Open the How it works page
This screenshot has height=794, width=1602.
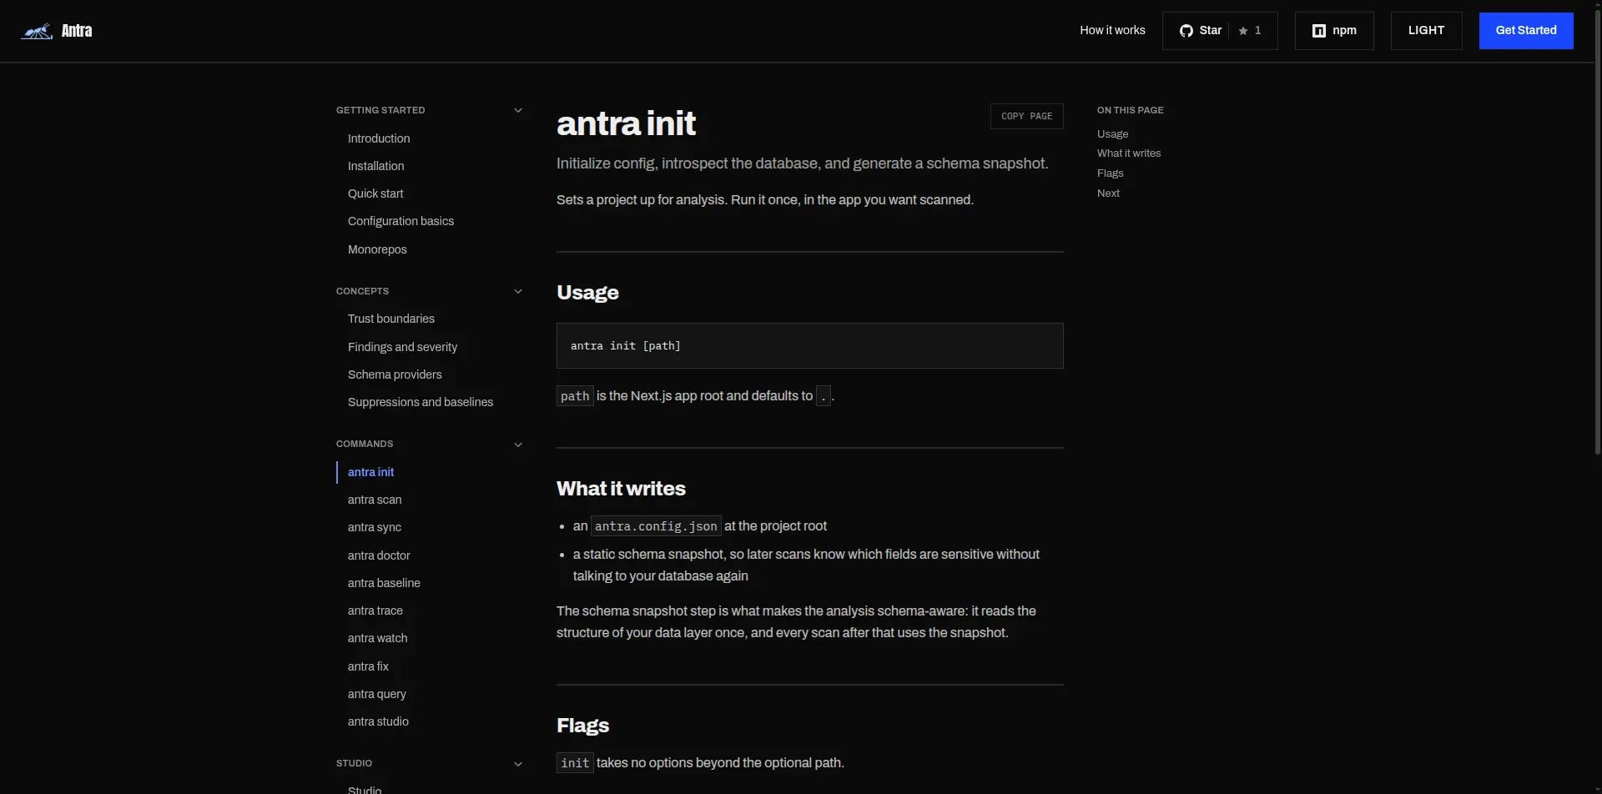point(1112,30)
